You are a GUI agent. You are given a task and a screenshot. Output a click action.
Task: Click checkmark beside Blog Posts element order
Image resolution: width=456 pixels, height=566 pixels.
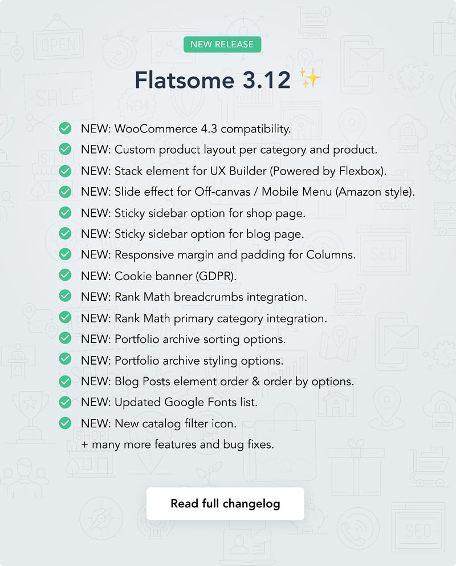[65, 381]
